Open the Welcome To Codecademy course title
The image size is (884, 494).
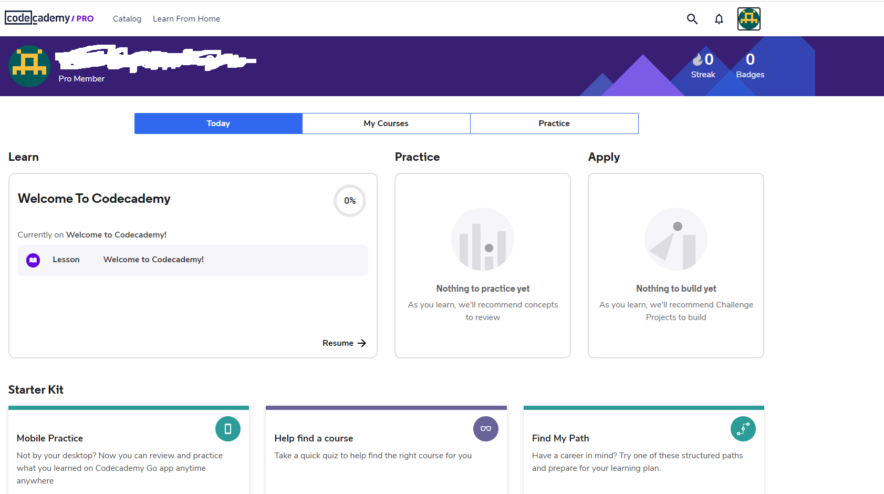click(x=94, y=199)
